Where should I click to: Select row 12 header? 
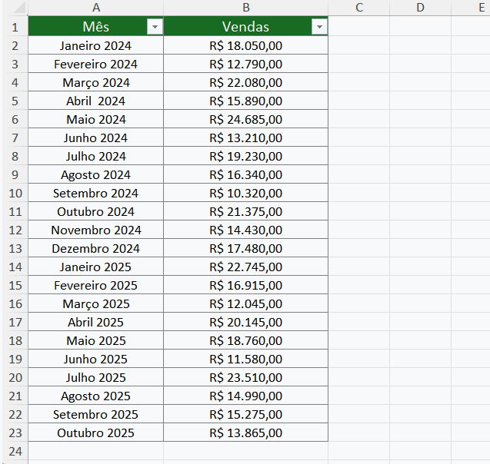click(x=14, y=230)
